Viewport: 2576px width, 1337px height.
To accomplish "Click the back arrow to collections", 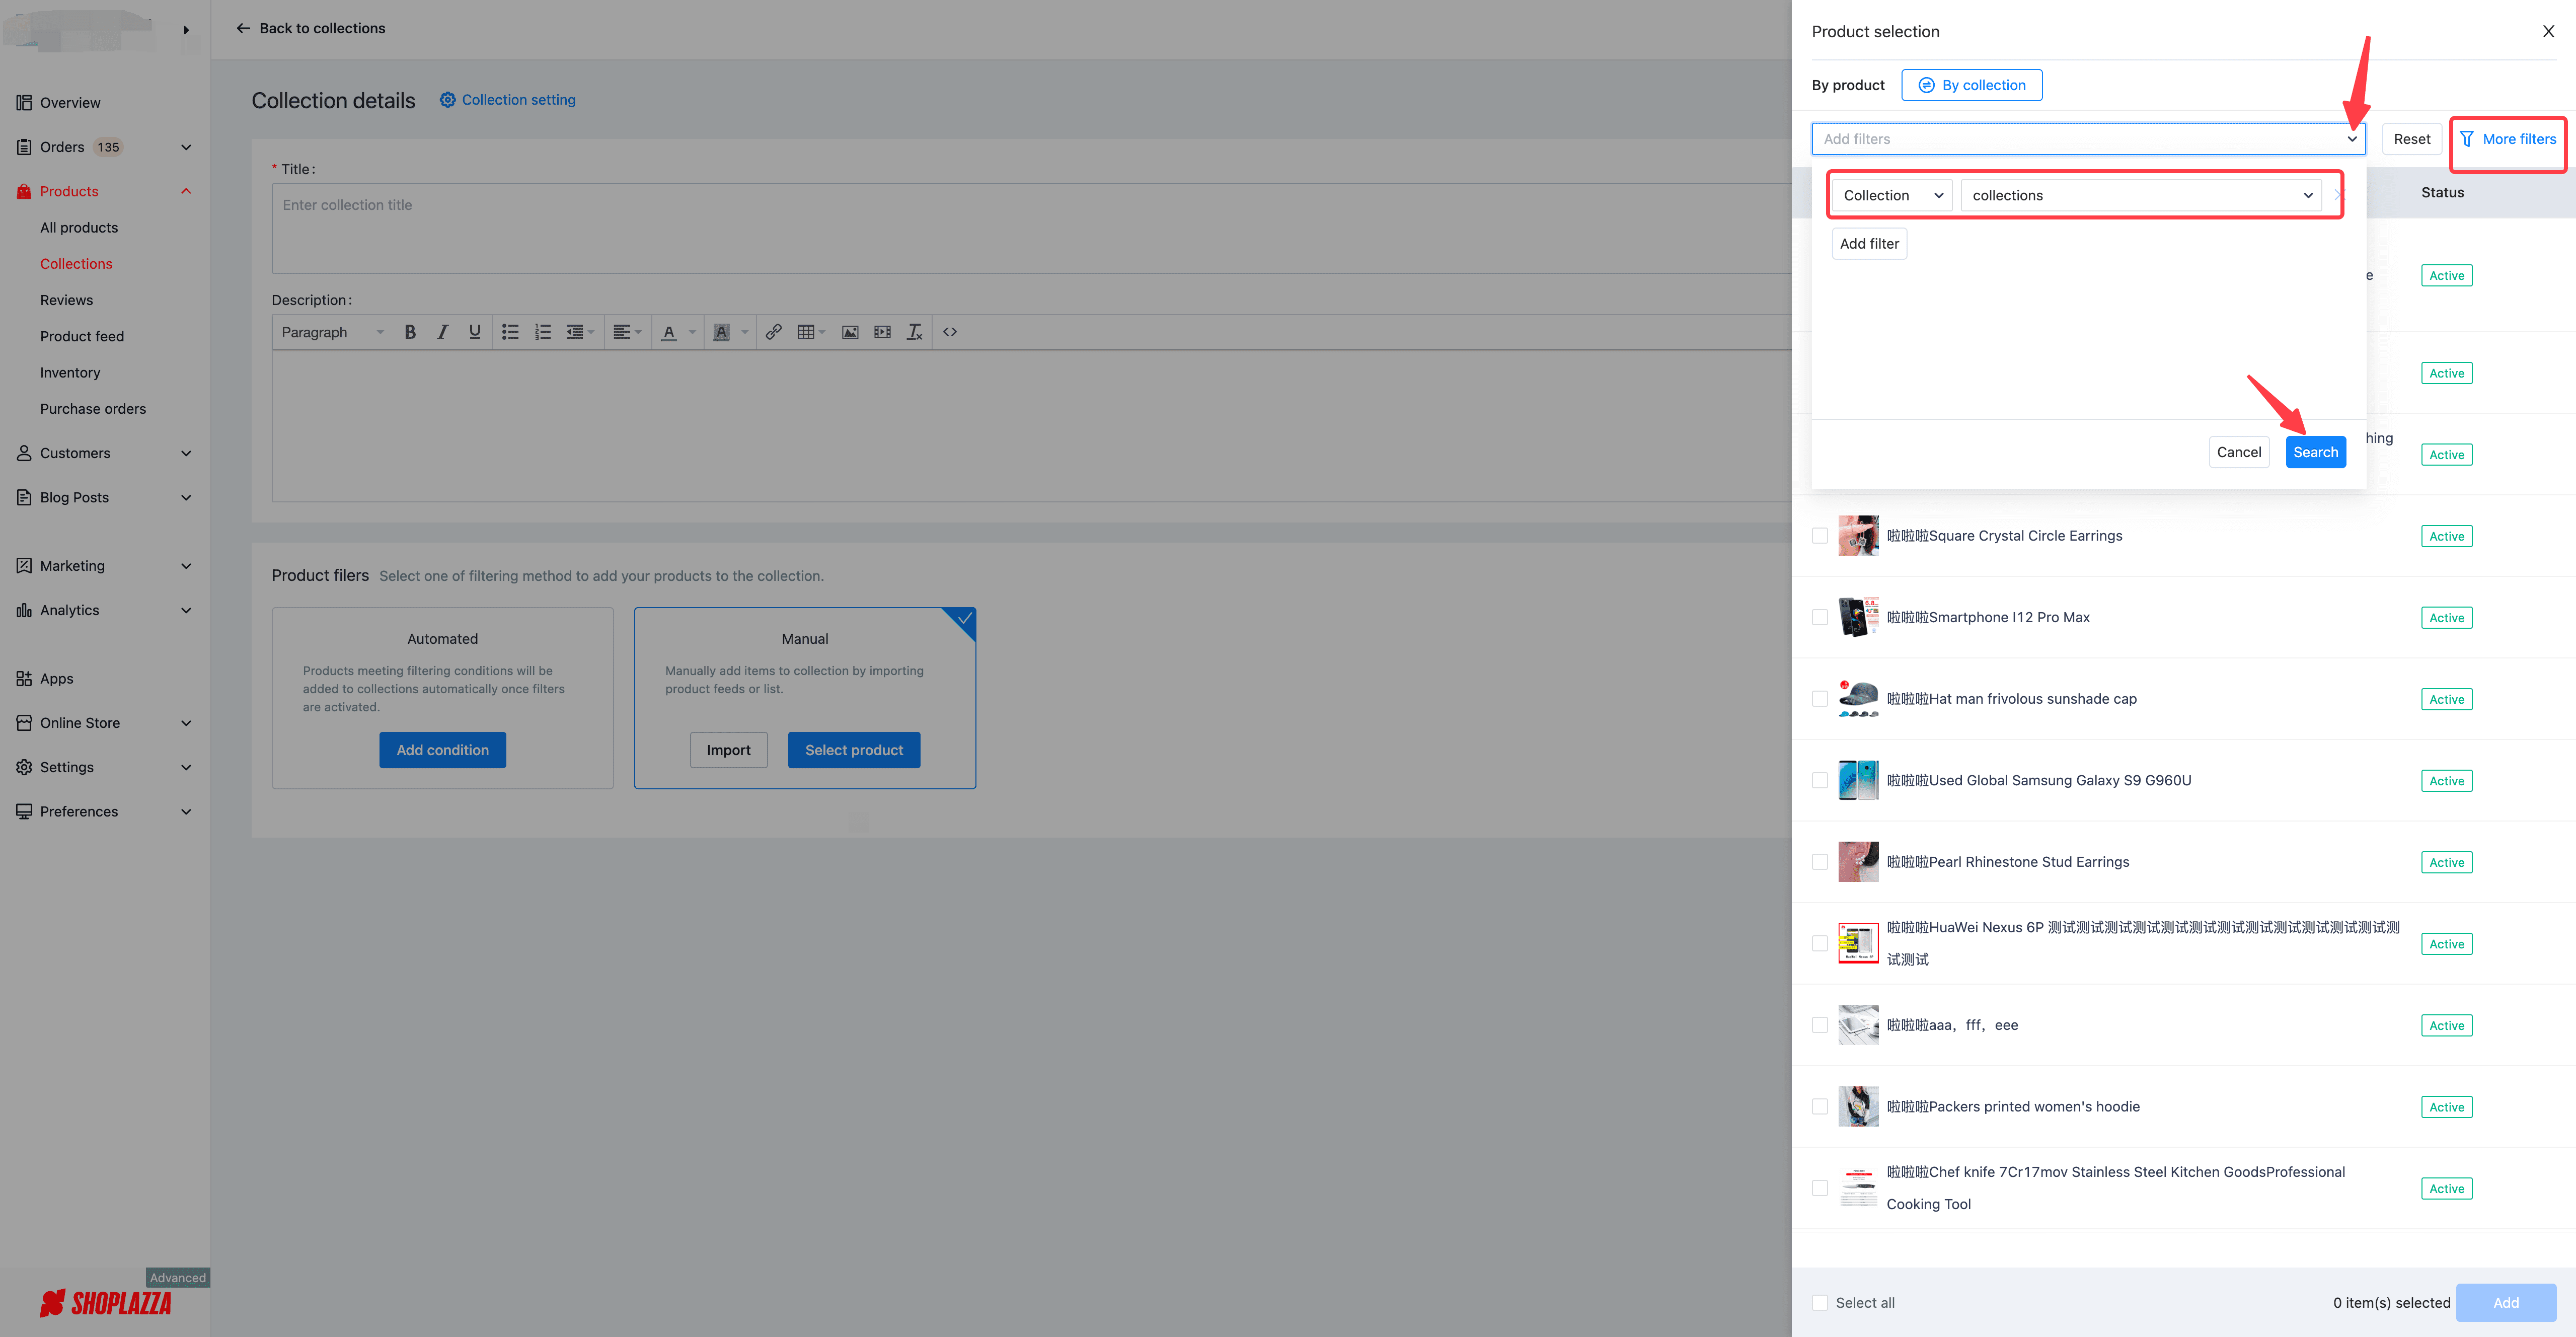I will pos(243,28).
